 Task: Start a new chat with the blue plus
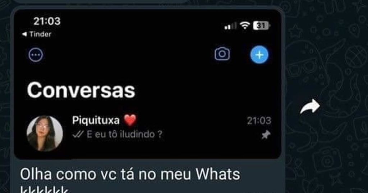[259, 55]
